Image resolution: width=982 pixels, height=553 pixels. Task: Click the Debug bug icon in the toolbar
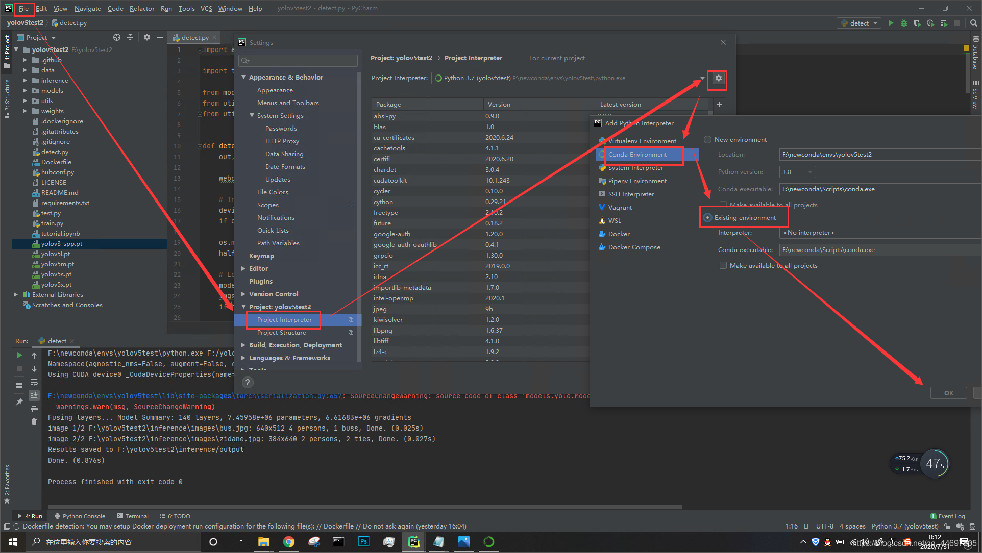(903, 23)
